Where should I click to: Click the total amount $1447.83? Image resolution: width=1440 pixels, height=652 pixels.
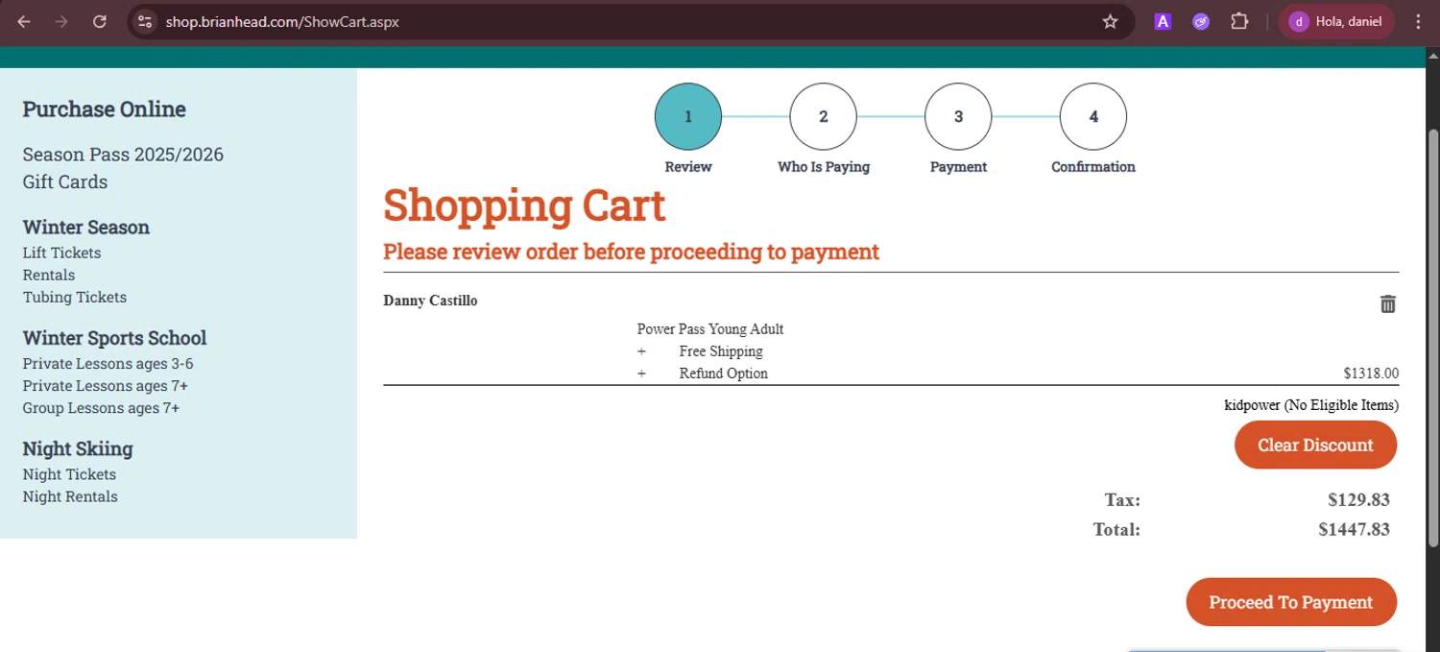pyautogui.click(x=1354, y=529)
